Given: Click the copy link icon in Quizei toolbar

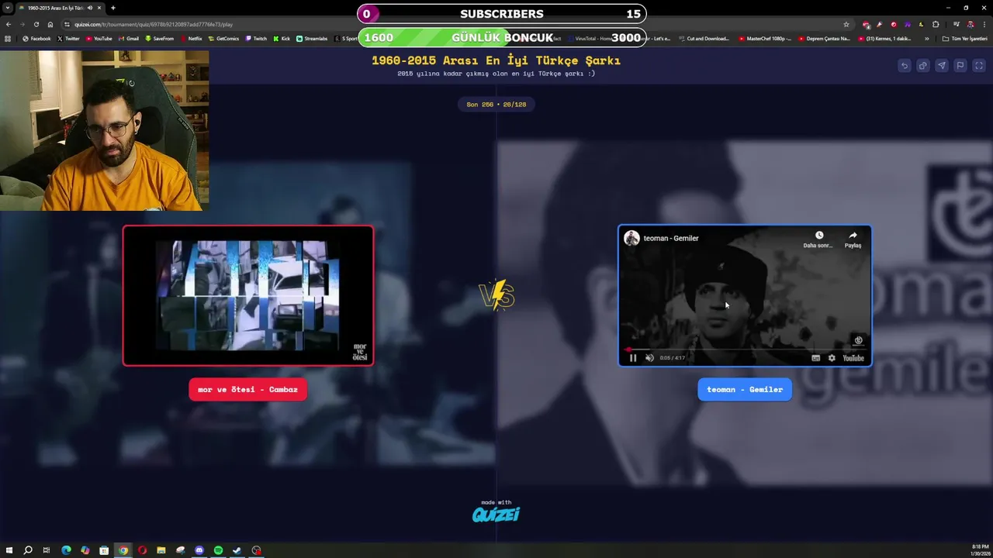Looking at the screenshot, I should (922, 66).
